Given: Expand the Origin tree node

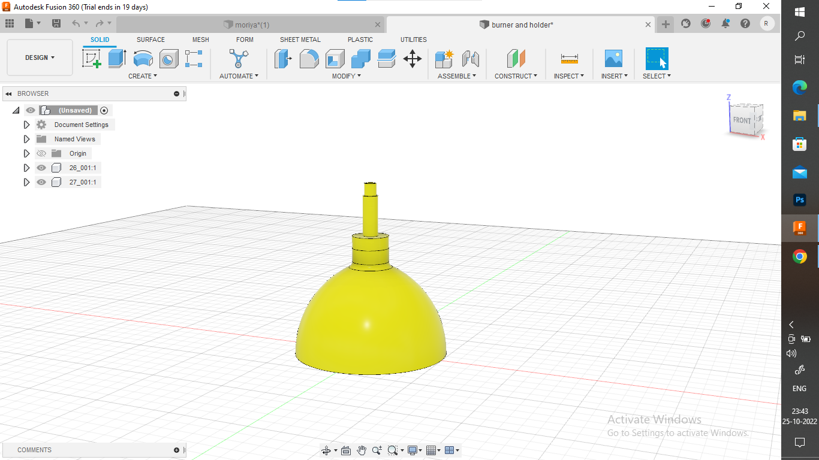Looking at the screenshot, I should [x=26, y=153].
